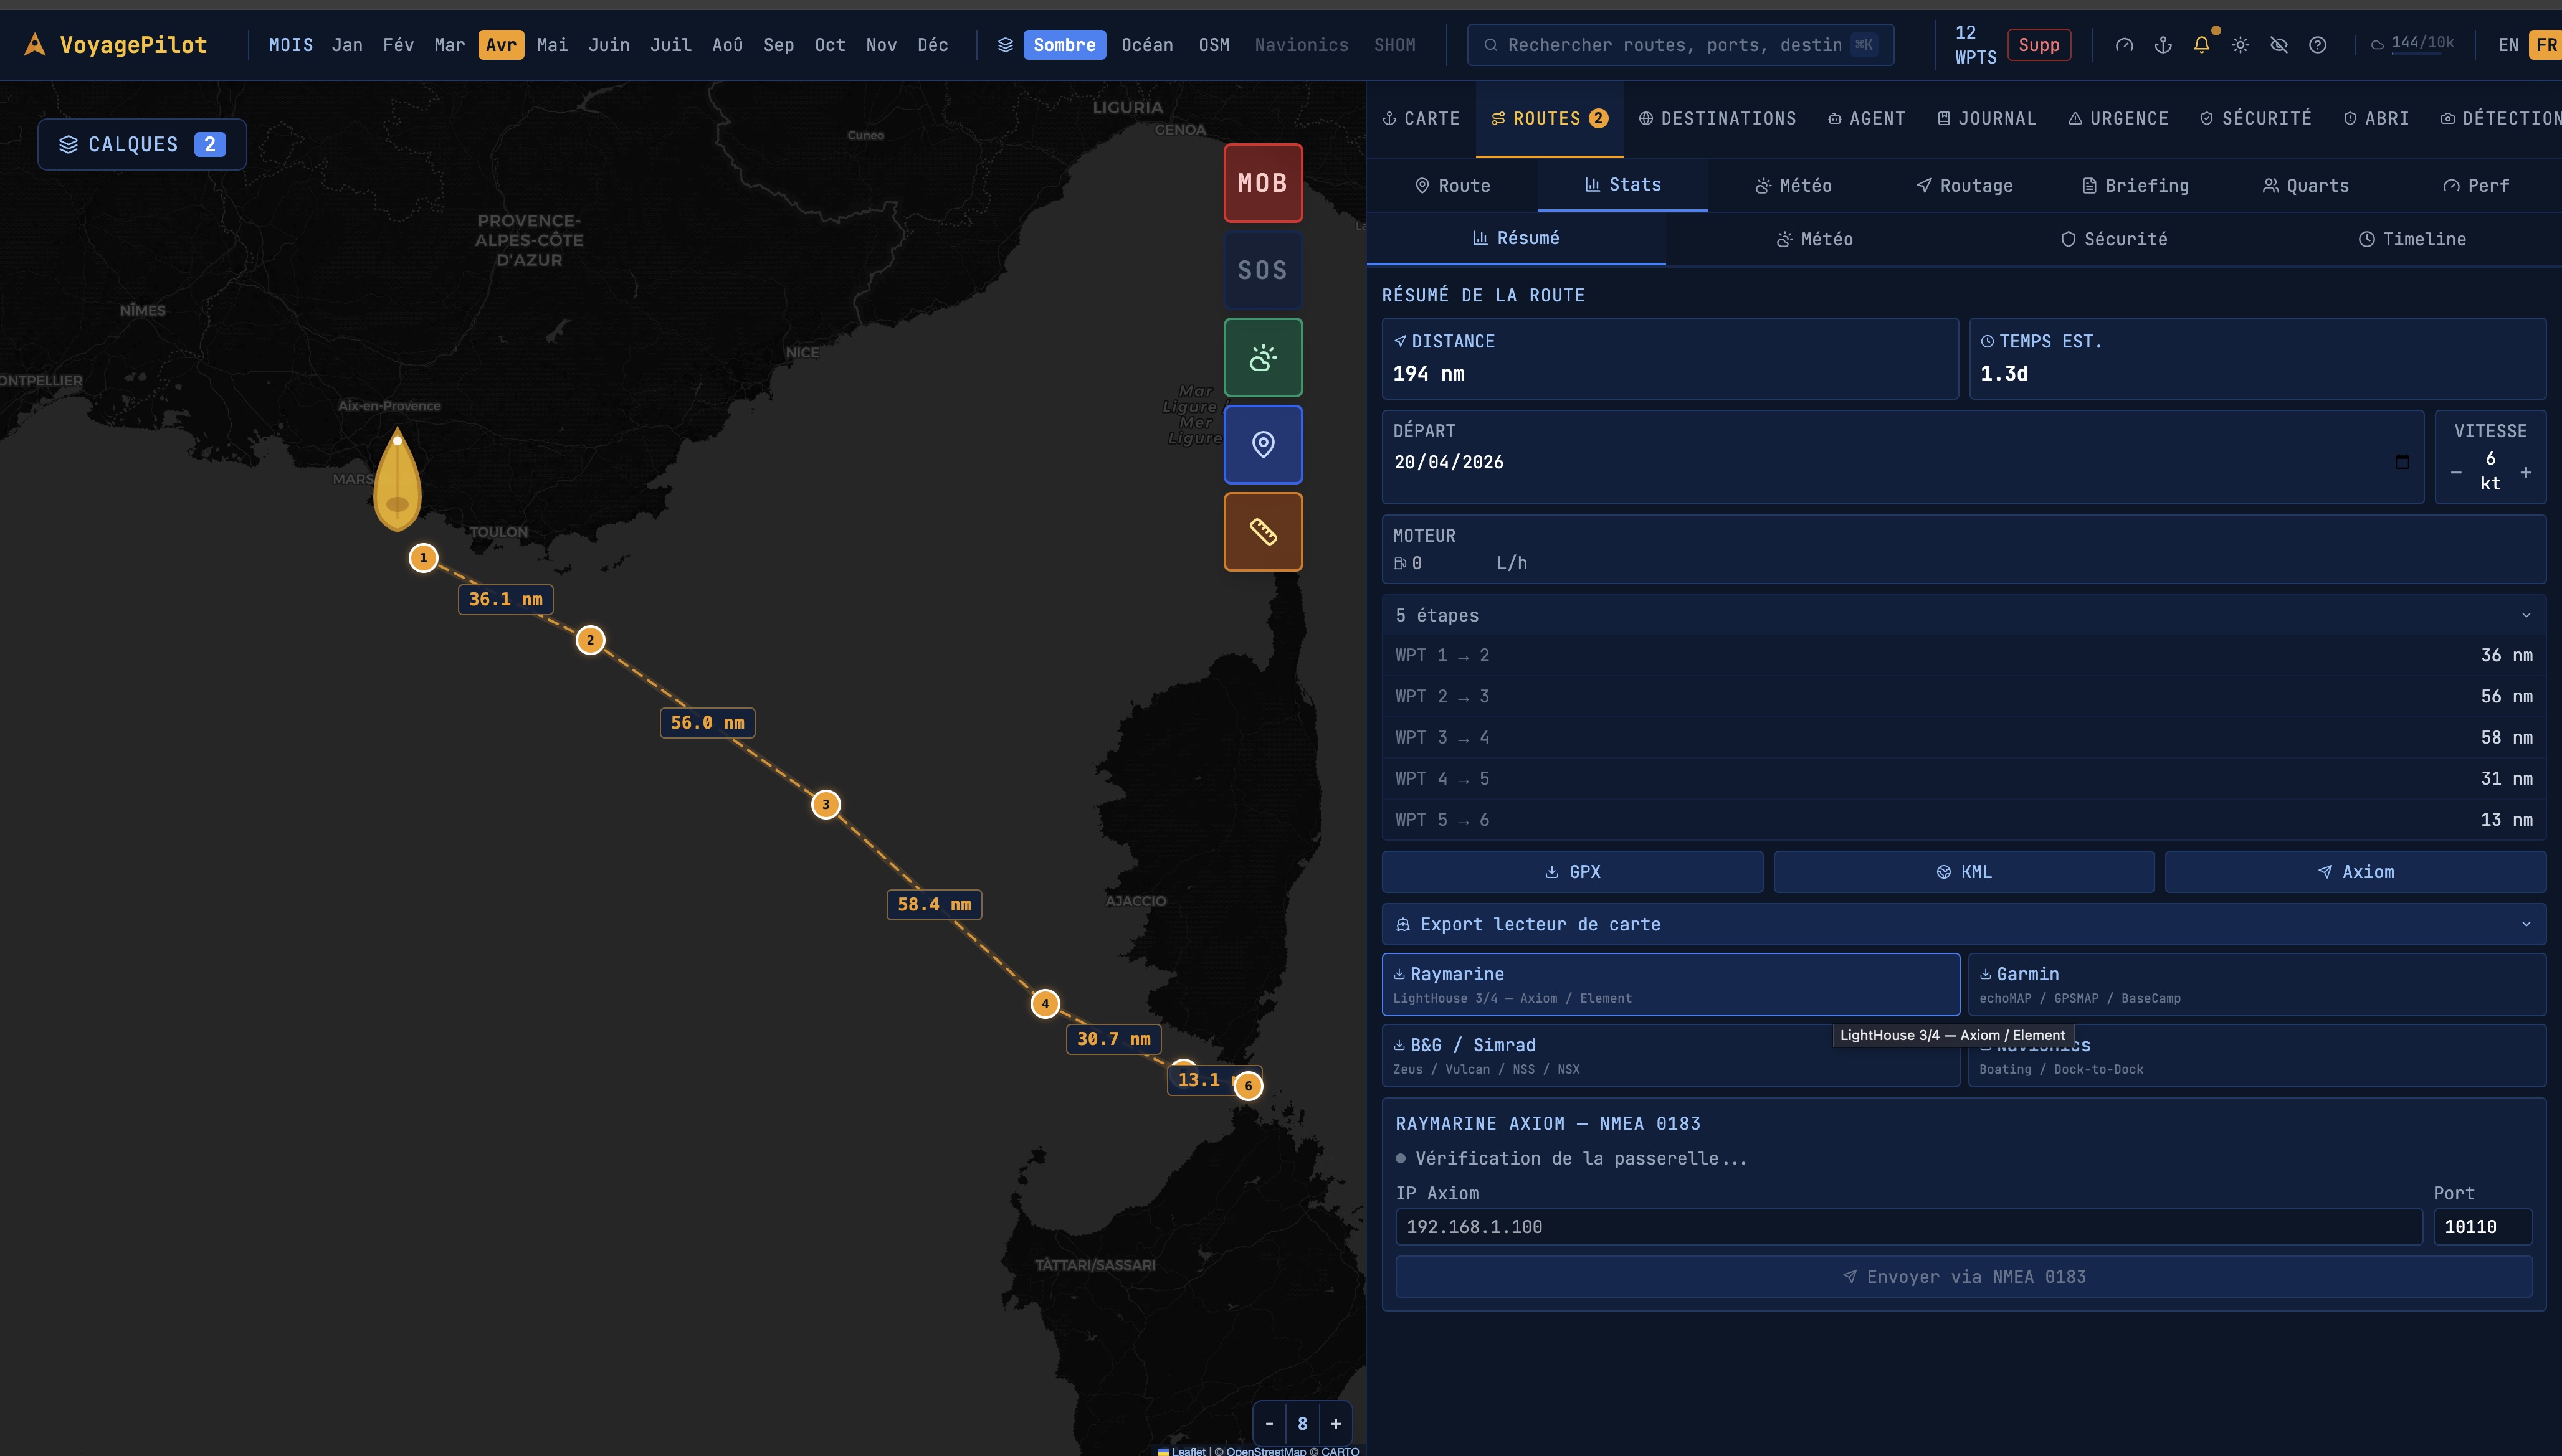Toggle the eye-off visibility icon in header
Viewport: 2562px width, 1456px height.
pos(2279,45)
